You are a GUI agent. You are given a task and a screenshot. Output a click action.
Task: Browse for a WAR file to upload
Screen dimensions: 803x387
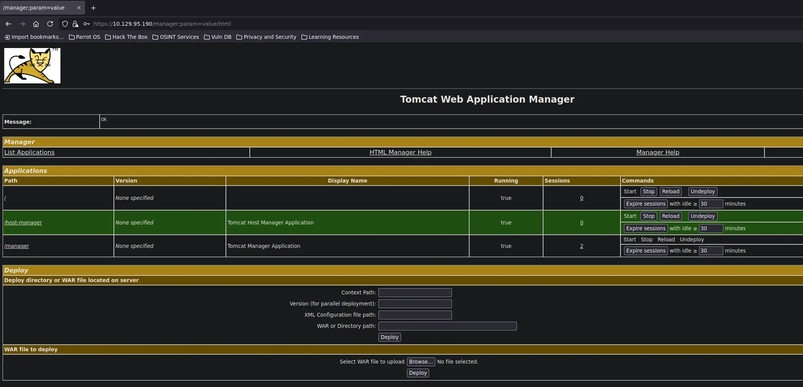click(421, 362)
